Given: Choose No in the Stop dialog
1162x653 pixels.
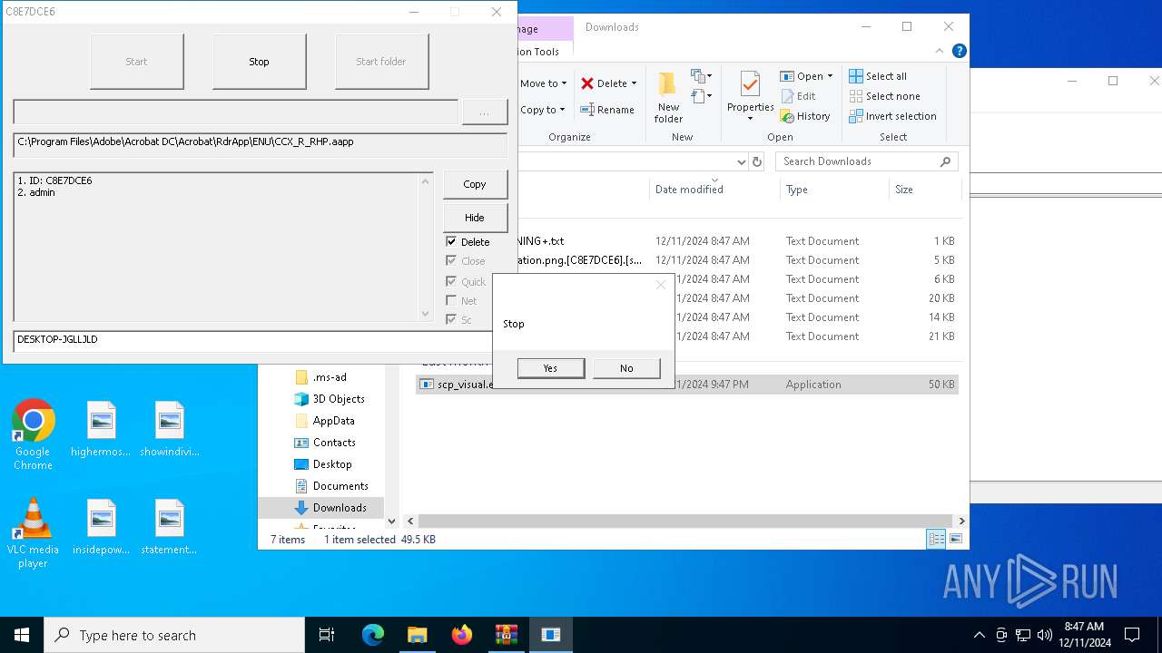Looking at the screenshot, I should tap(626, 368).
